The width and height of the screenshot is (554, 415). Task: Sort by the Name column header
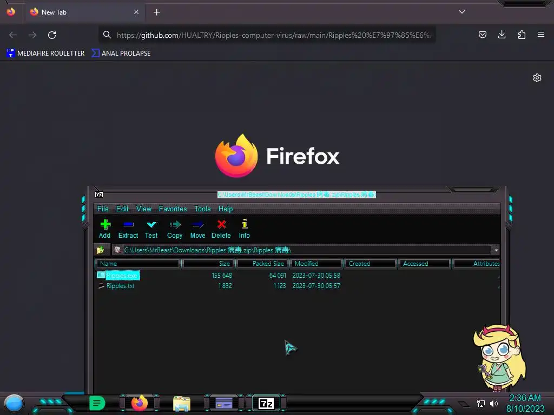(138, 264)
